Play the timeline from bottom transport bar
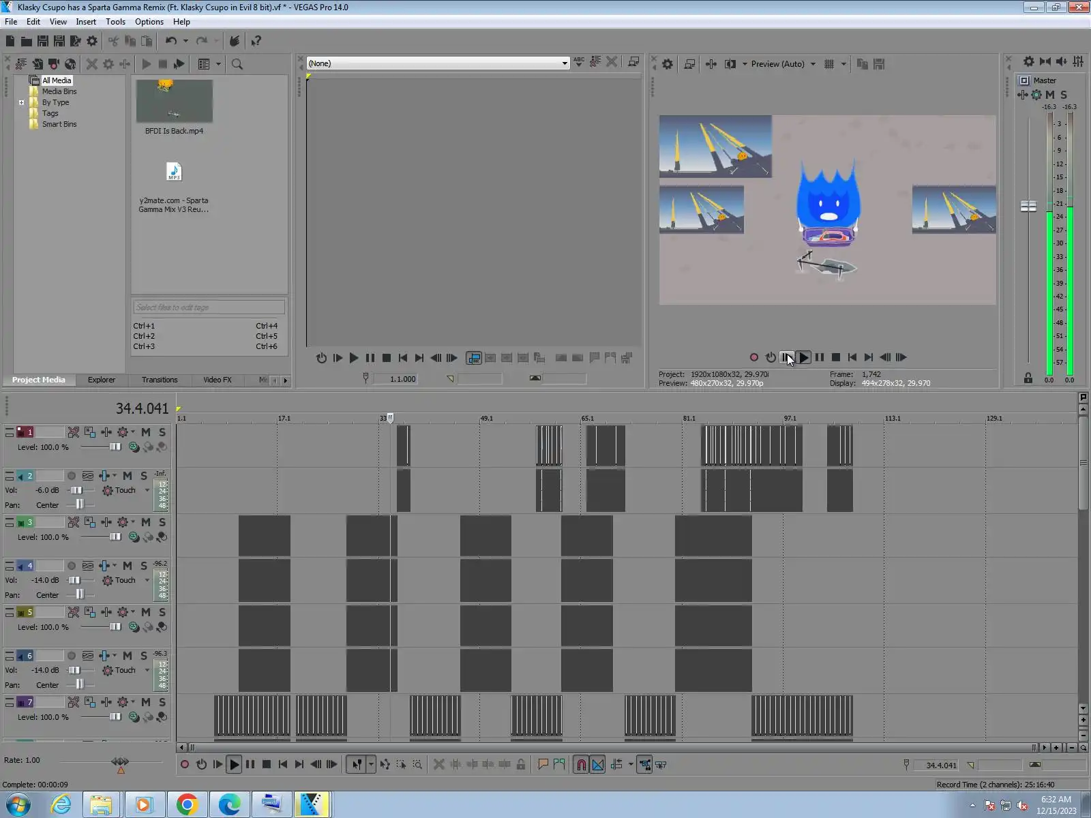This screenshot has width=1091, height=818. tap(234, 765)
